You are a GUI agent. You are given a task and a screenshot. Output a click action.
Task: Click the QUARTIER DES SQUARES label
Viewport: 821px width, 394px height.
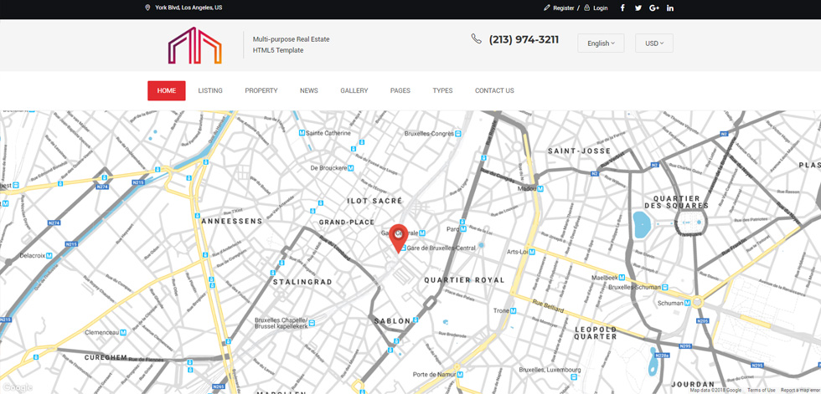677,202
